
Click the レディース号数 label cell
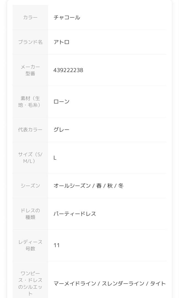[30, 245]
